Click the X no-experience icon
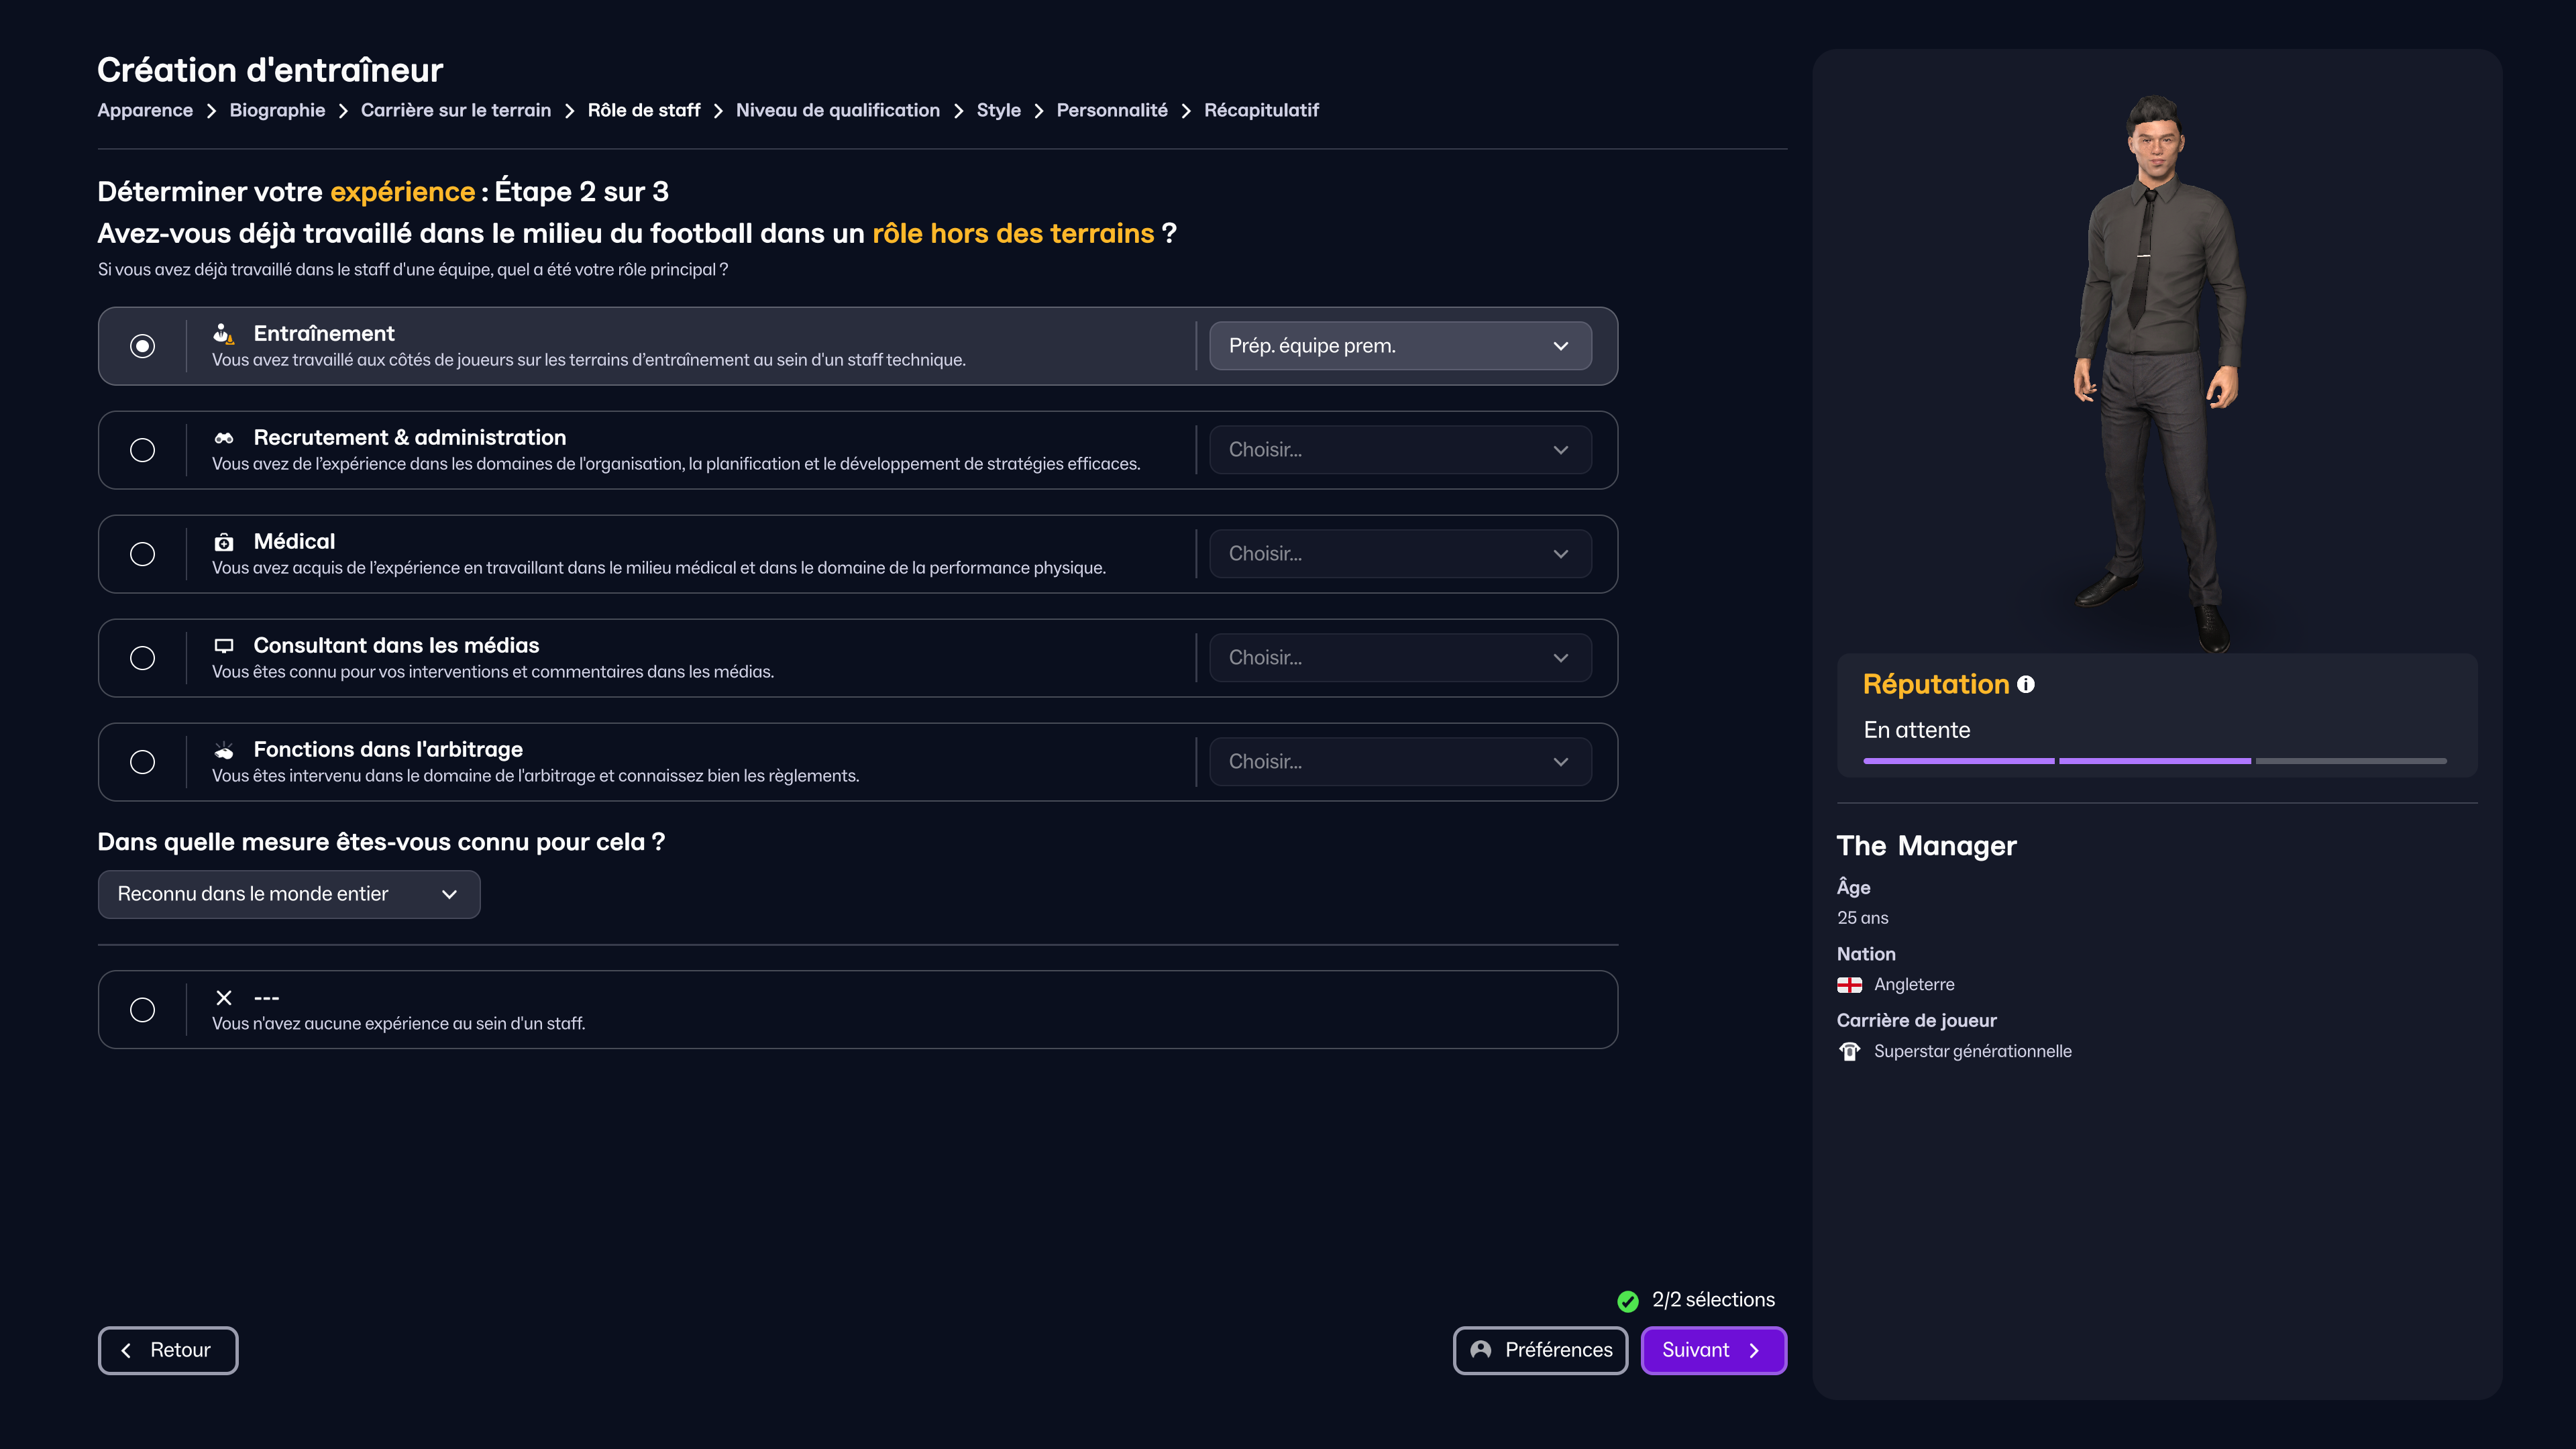This screenshot has width=2576, height=1449. pos(223,998)
